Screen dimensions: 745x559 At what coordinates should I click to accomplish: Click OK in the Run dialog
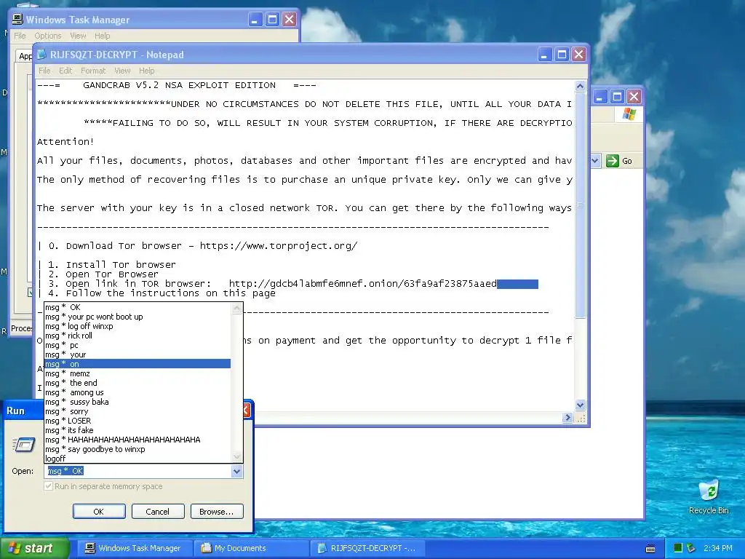click(99, 512)
